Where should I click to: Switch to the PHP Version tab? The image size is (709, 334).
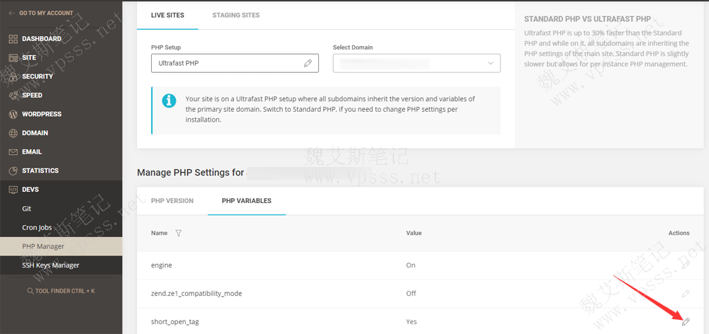click(172, 201)
